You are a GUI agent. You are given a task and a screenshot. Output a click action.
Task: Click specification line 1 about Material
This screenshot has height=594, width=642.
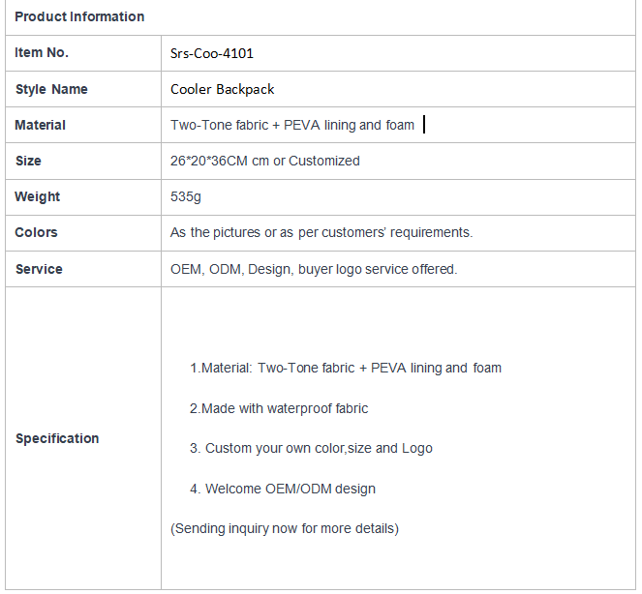[346, 368]
